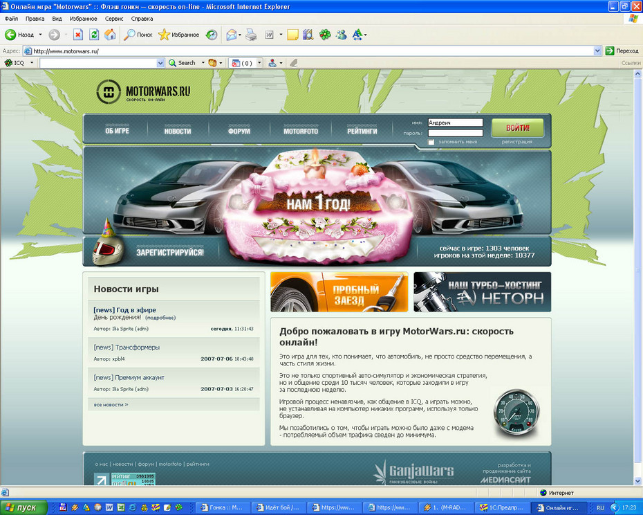Screen dimensions: 643x515
Task: Open the ПРОБНЫЙ ЗАЕЗД orange banner
Action: [339, 292]
